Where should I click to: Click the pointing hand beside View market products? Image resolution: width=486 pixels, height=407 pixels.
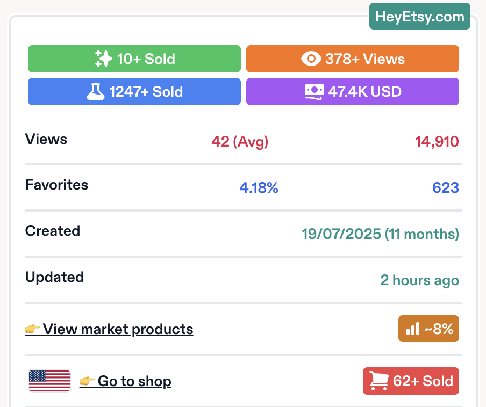[32, 329]
